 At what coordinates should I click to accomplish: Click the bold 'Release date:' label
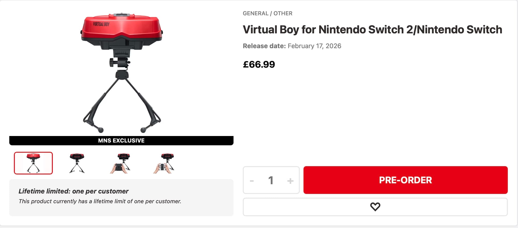pyautogui.click(x=264, y=46)
